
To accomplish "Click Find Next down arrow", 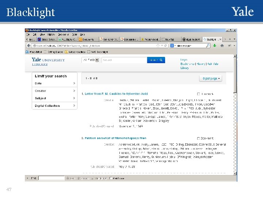I will [70, 178].
